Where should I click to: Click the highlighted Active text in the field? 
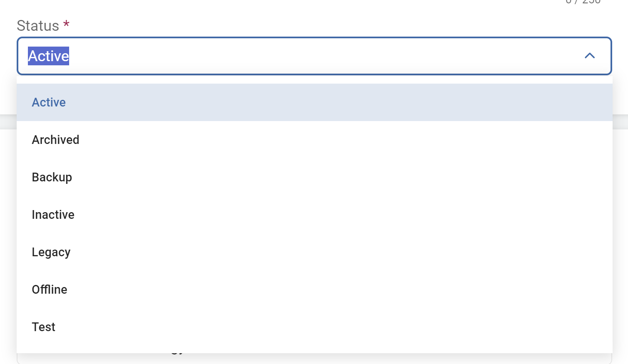pyautogui.click(x=48, y=56)
